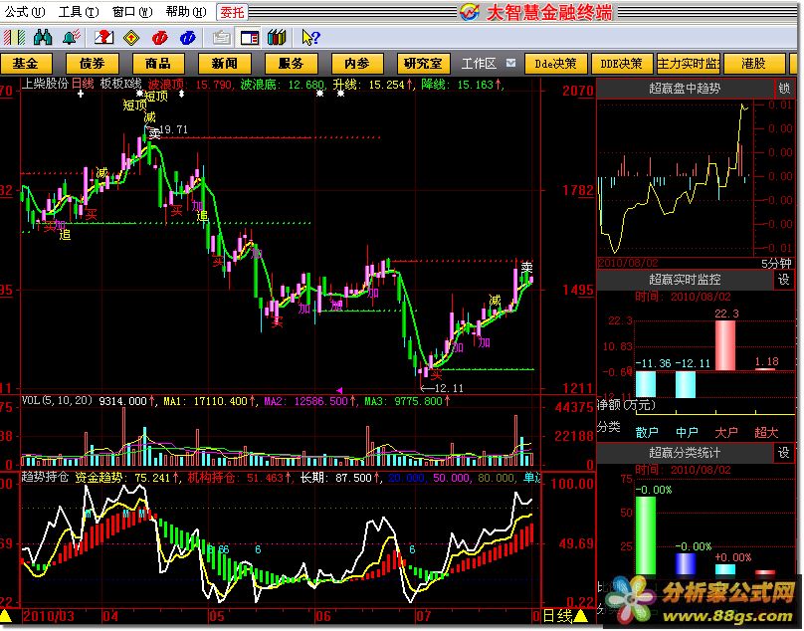804x631 pixels.
Task: Click the yellow diamond up-arrow icon
Action: [131, 38]
